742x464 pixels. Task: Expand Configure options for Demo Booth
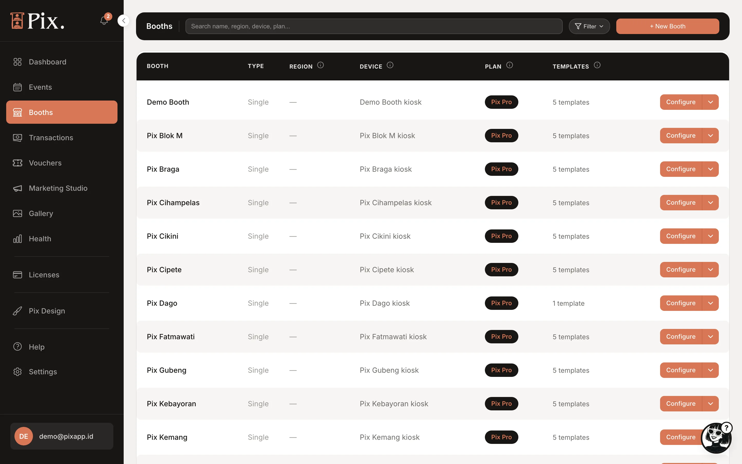click(x=710, y=102)
